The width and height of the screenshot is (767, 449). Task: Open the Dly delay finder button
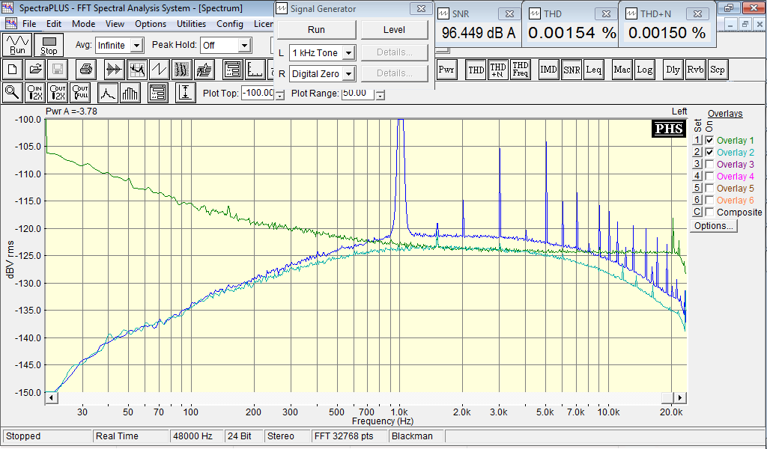[673, 70]
